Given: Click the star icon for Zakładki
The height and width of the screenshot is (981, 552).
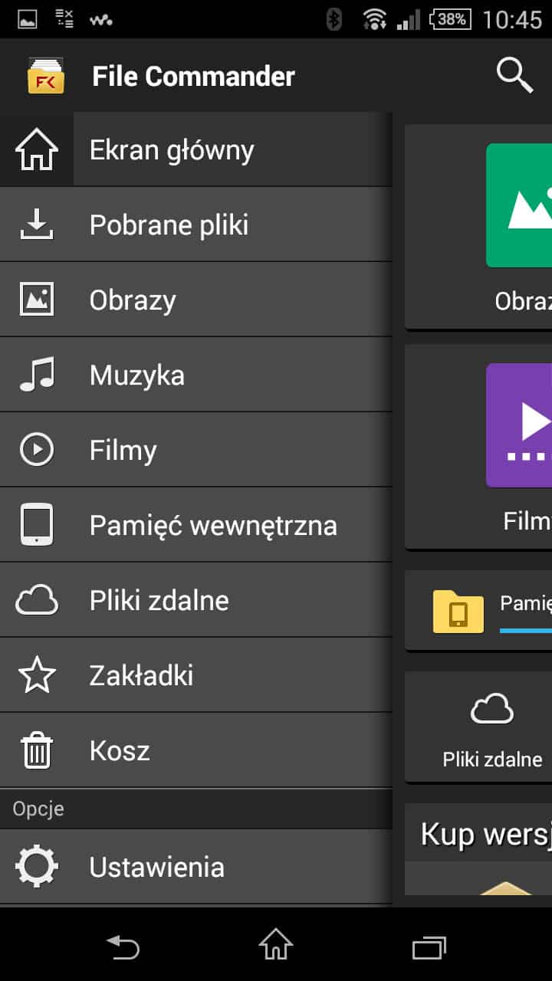Looking at the screenshot, I should tap(37, 675).
